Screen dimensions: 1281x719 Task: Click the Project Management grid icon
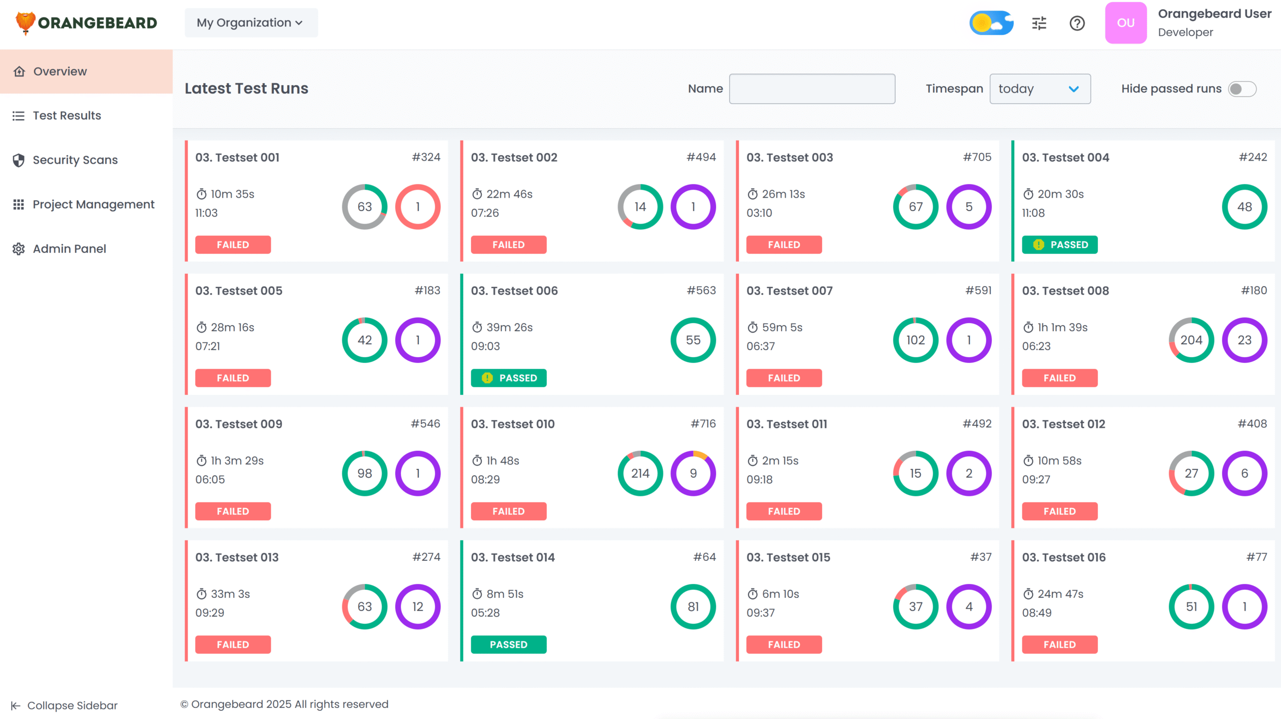19,204
